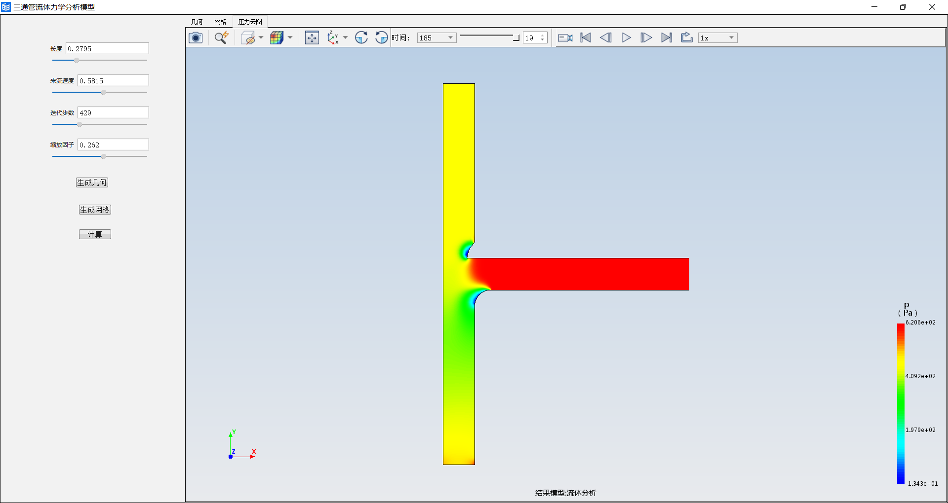The width and height of the screenshot is (948, 503).
Task: Click the XYZ axis orientation icon
Action: click(x=333, y=37)
